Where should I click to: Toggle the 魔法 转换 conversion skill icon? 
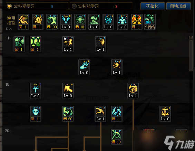150,22
